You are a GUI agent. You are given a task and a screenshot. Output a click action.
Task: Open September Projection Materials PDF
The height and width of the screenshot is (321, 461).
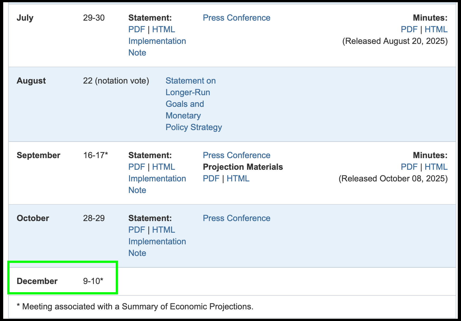[211, 178]
